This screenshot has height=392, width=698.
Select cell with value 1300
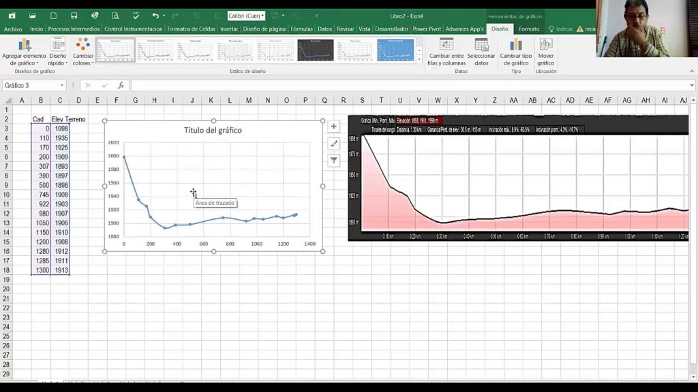pyautogui.click(x=41, y=270)
